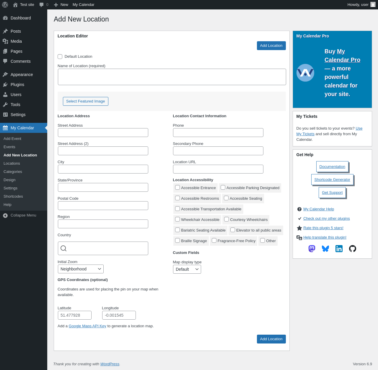The width and height of the screenshot is (378, 370).
Task: Click the My Calendar Pro logo
Action: (x=305, y=73)
